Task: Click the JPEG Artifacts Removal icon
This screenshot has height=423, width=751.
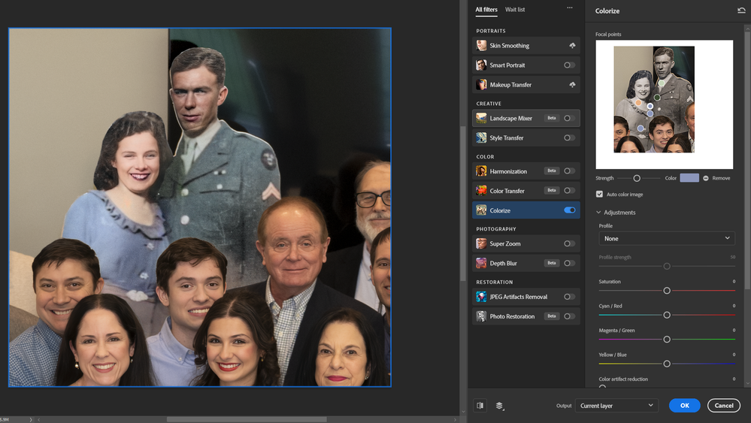Action: [x=481, y=297]
